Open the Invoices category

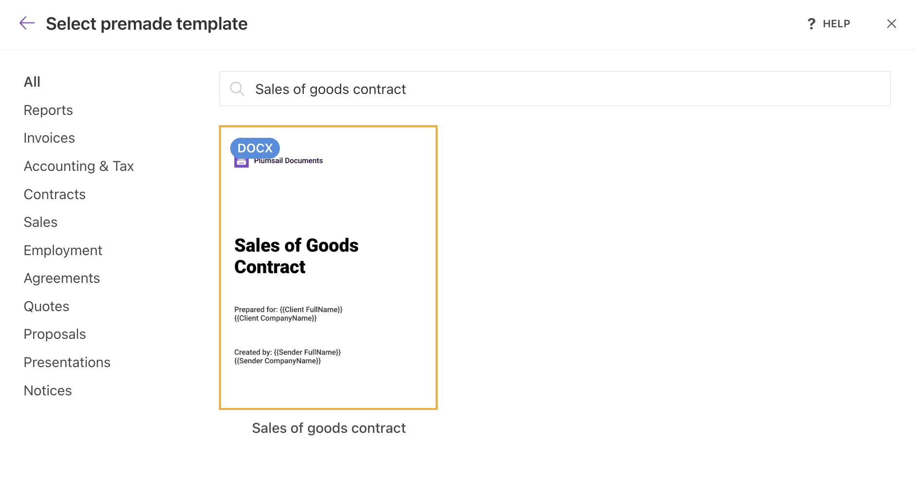(49, 138)
